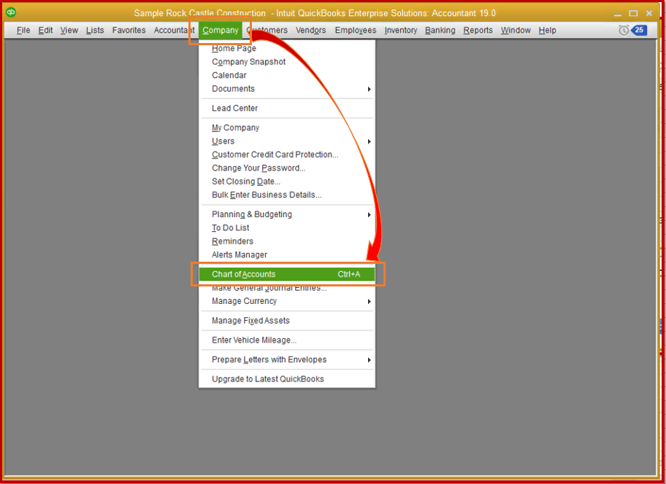This screenshot has height=484, width=666.
Task: Choose Company Snapshot
Action: click(x=287, y=62)
